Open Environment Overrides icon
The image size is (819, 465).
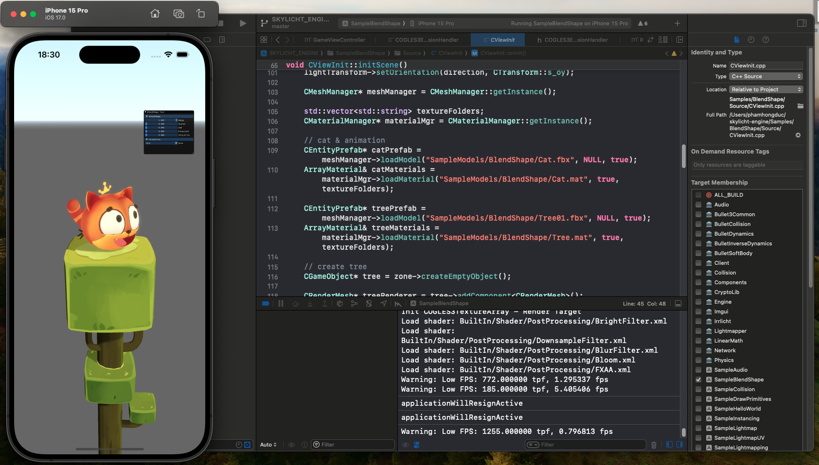coord(369,304)
